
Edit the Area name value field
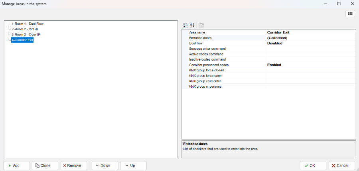click(310, 32)
